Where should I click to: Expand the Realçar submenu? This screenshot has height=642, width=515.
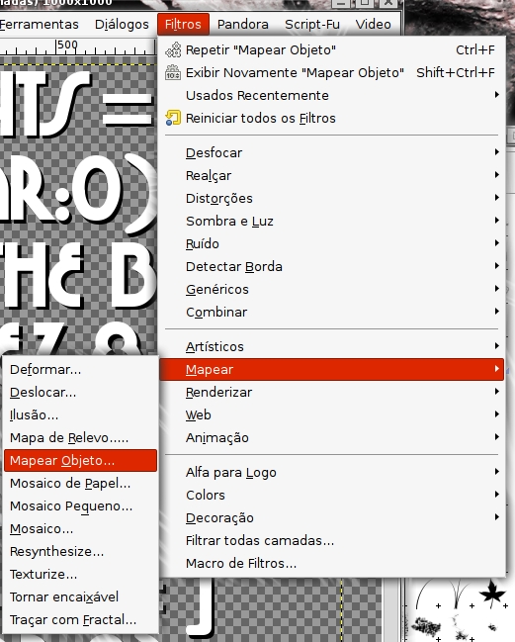331,176
